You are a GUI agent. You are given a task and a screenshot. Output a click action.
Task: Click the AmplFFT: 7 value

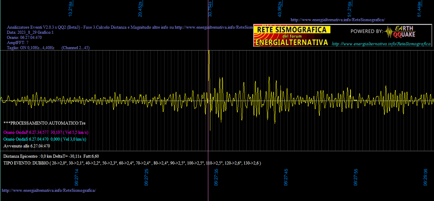pos(17,43)
